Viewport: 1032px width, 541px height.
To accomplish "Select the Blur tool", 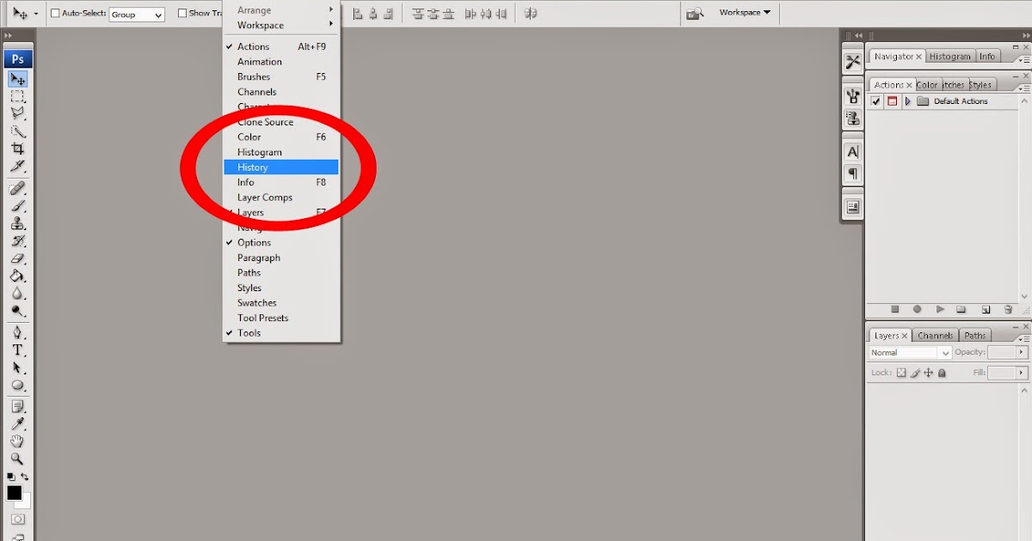I will (18, 294).
